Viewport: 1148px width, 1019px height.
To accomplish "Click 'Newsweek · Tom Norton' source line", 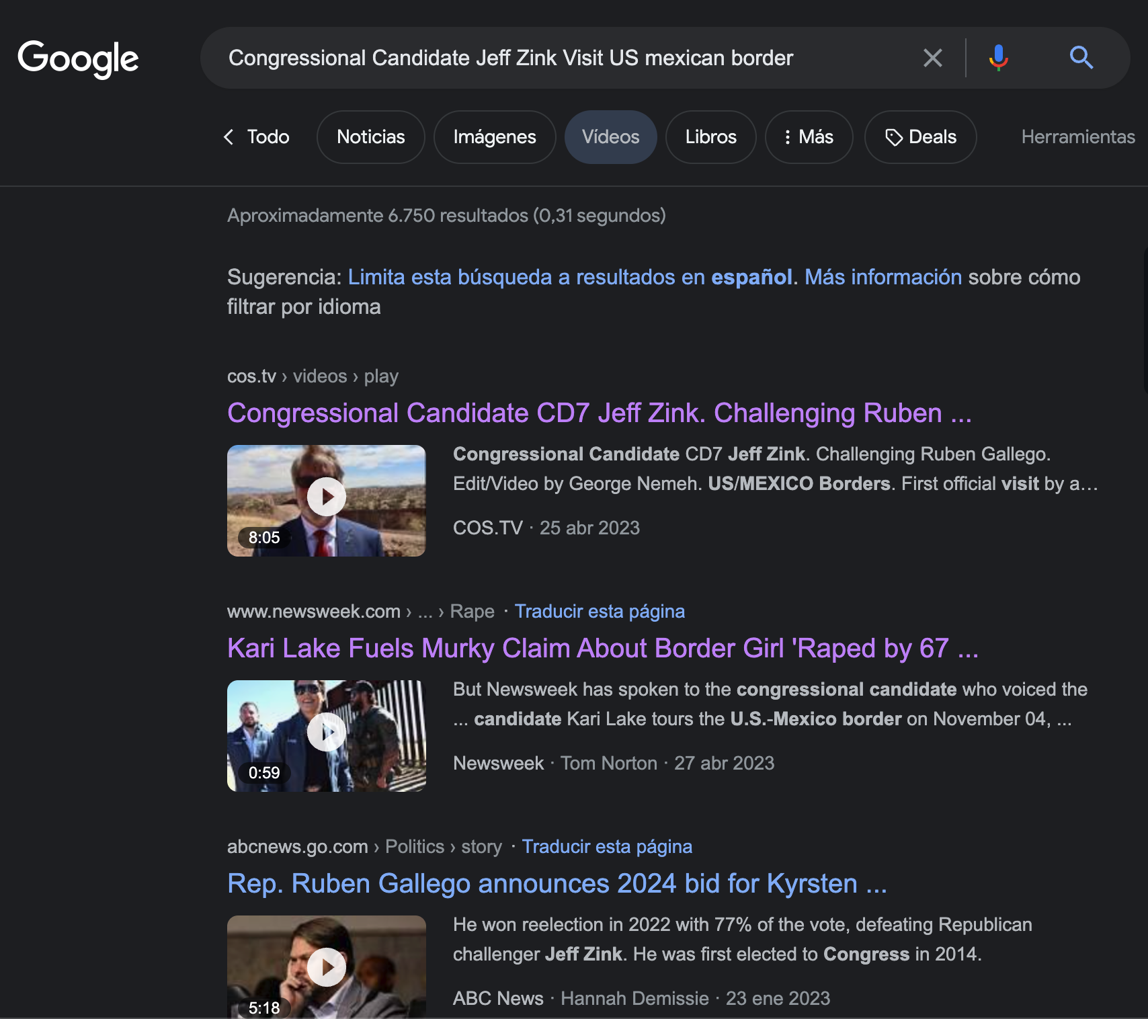I will [x=555, y=763].
